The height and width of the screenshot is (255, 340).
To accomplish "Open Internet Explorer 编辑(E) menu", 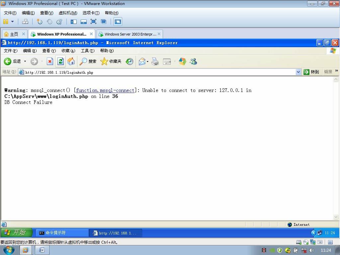I will (x=30, y=51).
